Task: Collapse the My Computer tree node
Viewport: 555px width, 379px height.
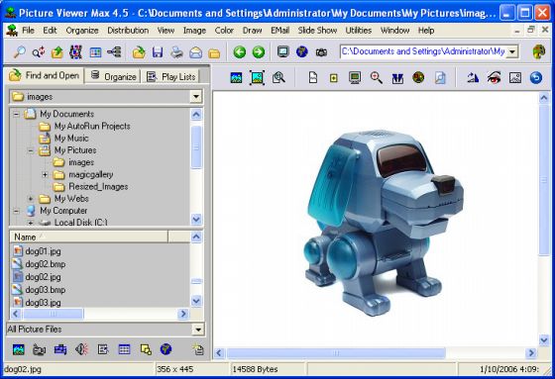Action: (x=16, y=211)
